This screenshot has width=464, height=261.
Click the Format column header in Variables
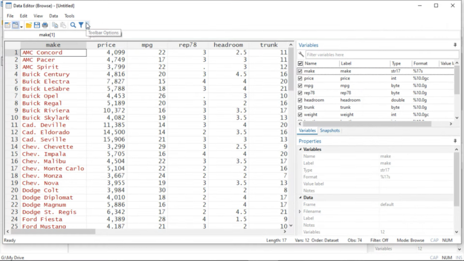pyautogui.click(x=425, y=63)
